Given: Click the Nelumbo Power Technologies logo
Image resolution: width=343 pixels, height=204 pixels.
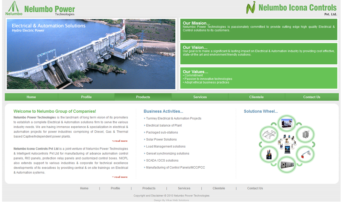Looking at the screenshot, I should click(40, 9).
